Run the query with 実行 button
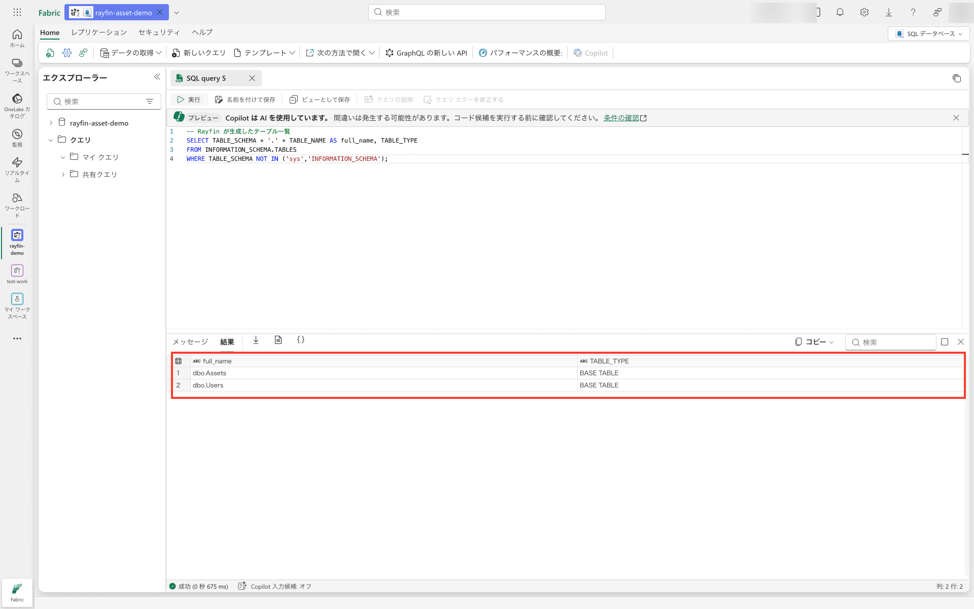Viewport: 974px width, 609px height. point(189,99)
